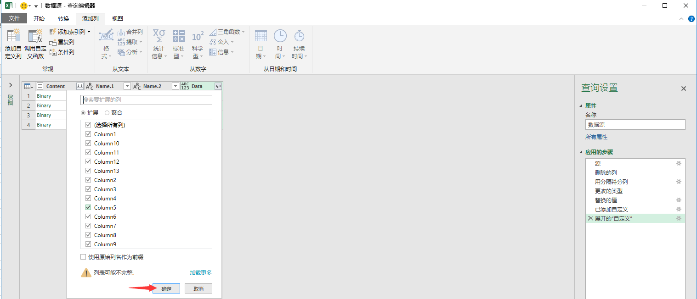Open Name.2 column filter dropdown
This screenshot has height=299, width=697.
point(175,86)
